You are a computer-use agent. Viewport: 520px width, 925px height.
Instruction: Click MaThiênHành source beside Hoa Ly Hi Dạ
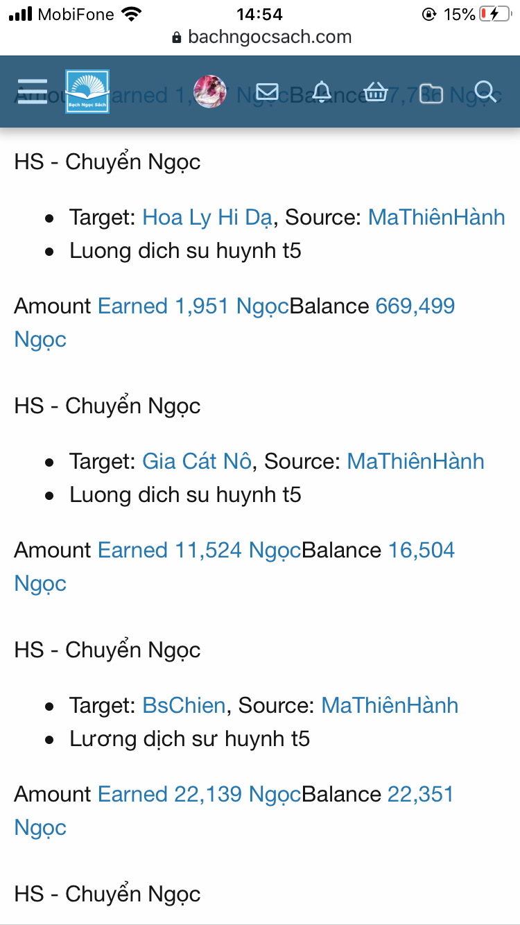(x=436, y=218)
